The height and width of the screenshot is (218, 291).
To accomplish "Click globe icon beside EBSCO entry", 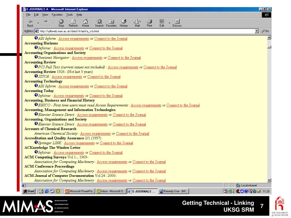I will [36, 104].
